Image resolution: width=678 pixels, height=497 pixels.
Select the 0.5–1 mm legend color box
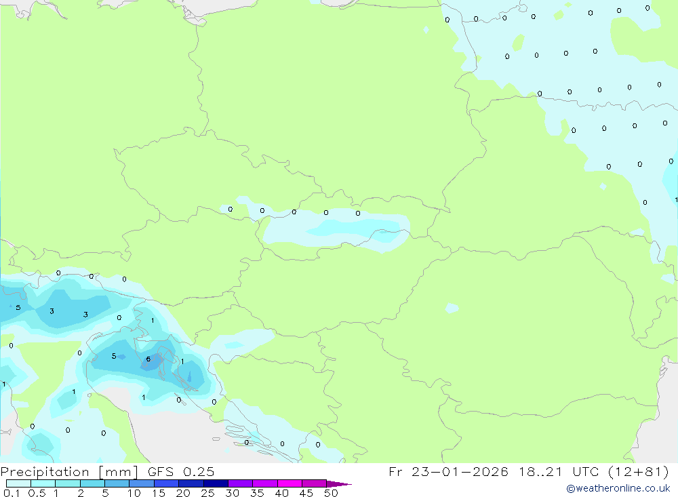tap(43, 483)
